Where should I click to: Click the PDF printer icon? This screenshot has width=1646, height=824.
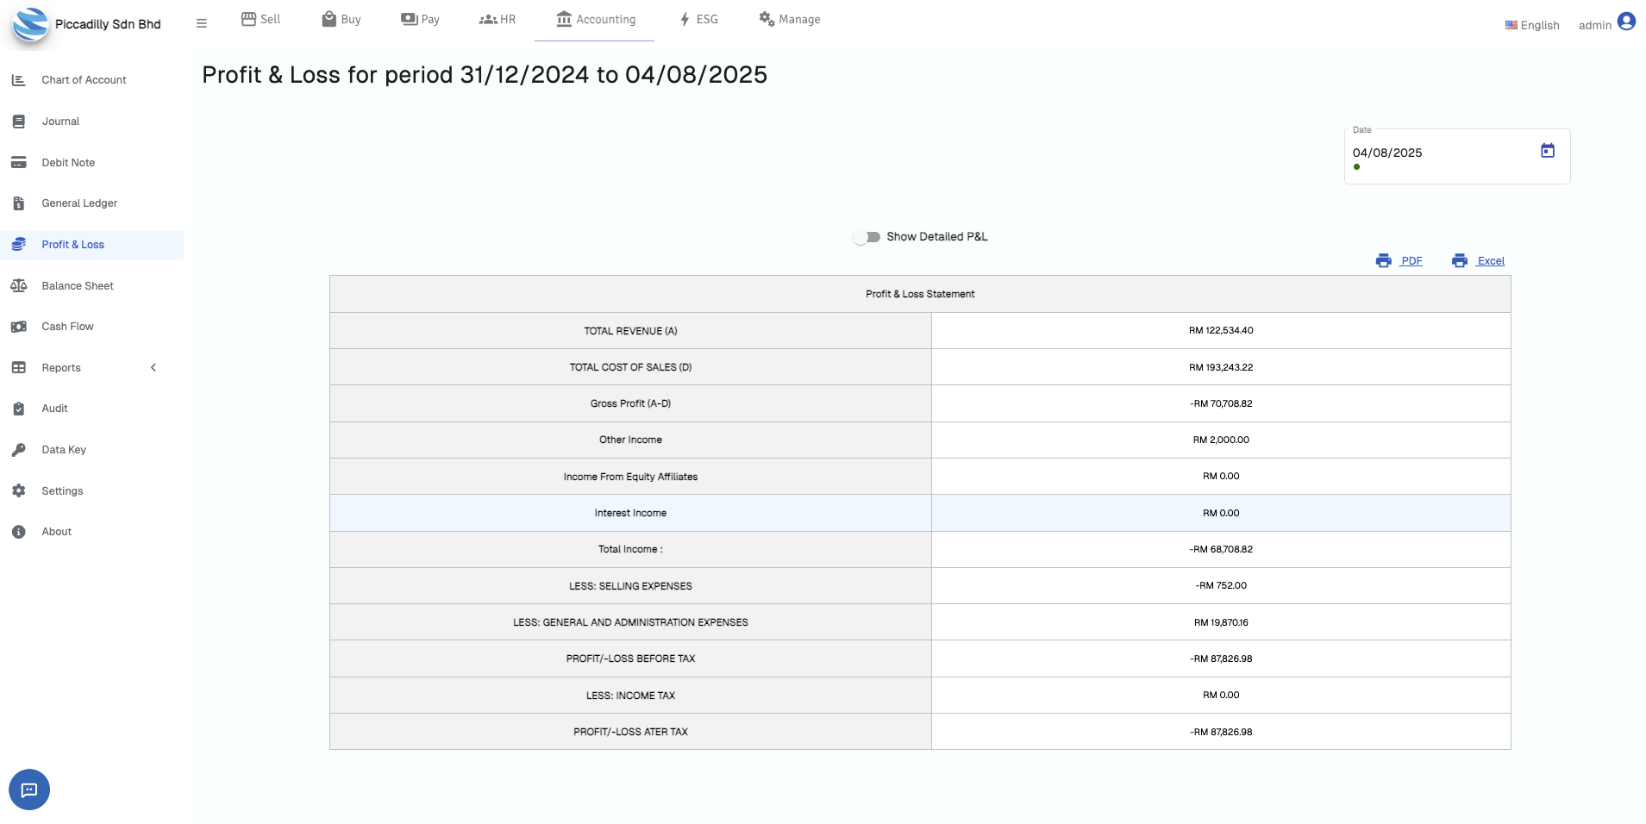point(1384,260)
